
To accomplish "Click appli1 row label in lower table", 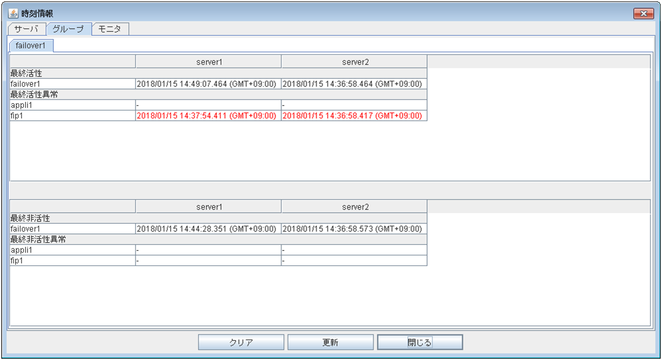I will (x=22, y=250).
